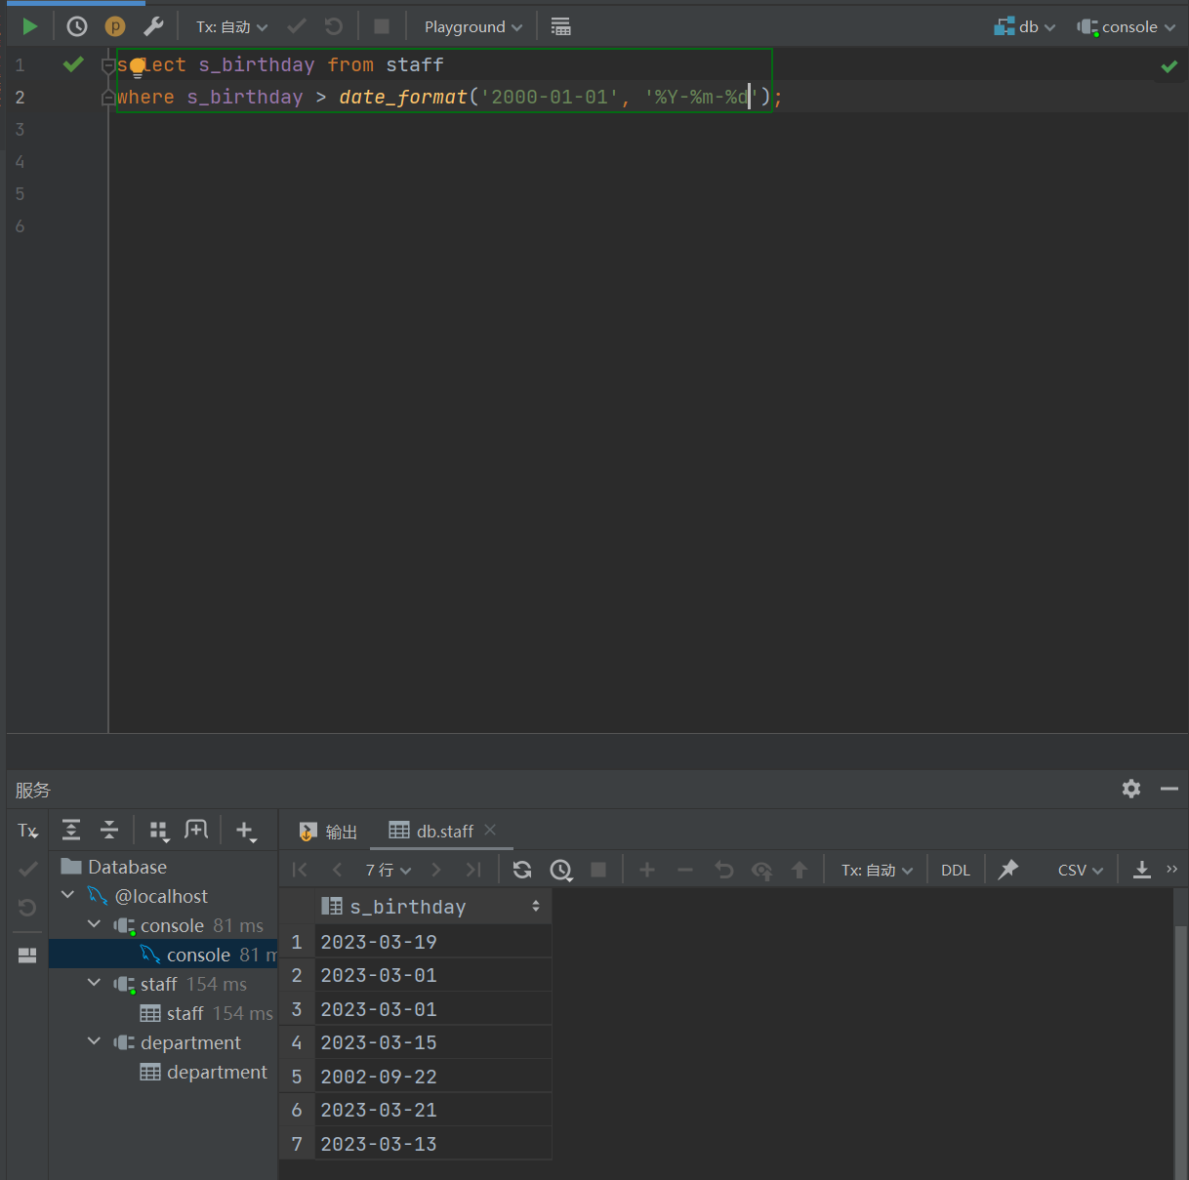This screenshot has height=1180, width=1189.
Task: Run the SQL query with green play button
Action: [29, 26]
